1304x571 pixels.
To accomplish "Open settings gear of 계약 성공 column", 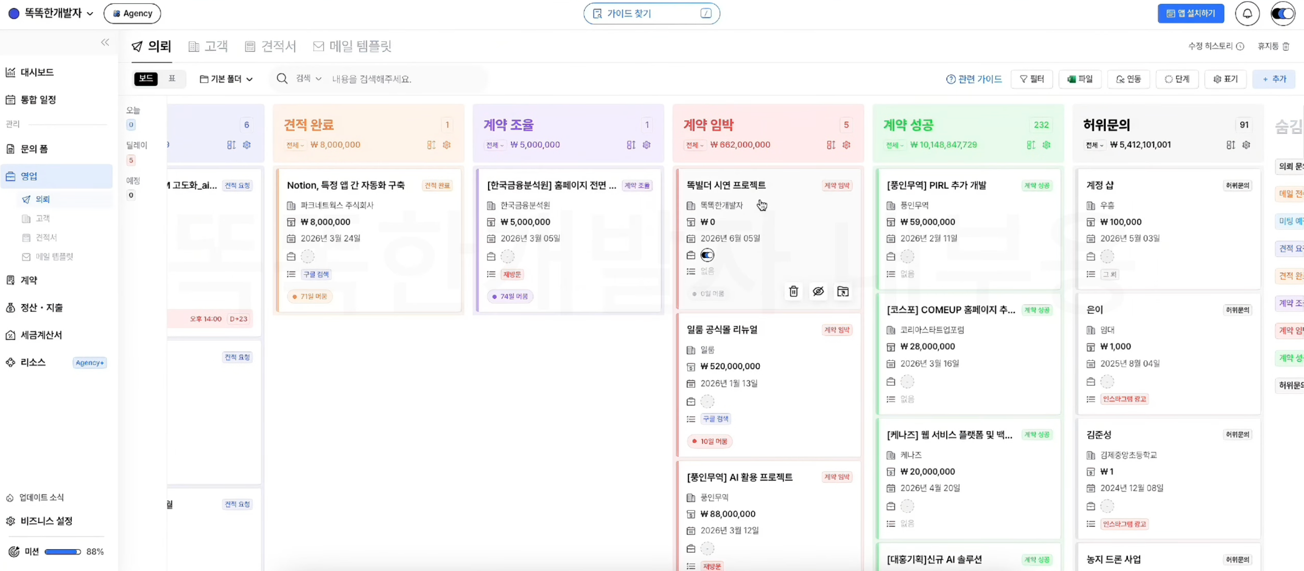I will pyautogui.click(x=1046, y=145).
